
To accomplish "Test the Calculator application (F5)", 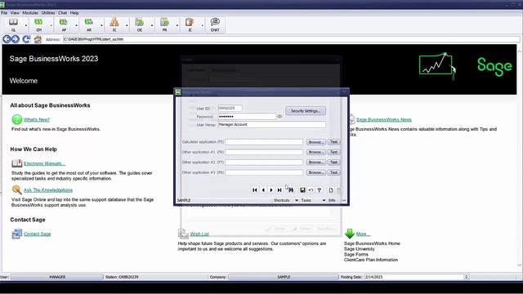I will point(333,142).
